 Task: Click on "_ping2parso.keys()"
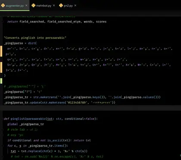[88, 97]
